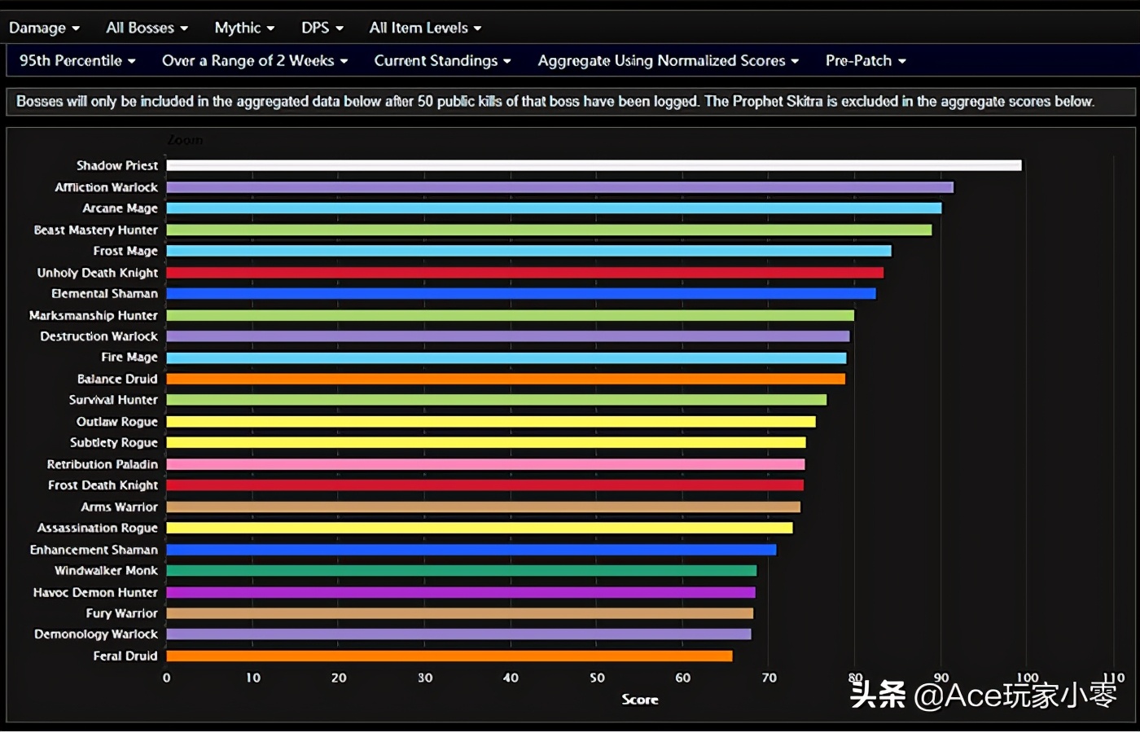Open the 95th Percentile menu
This screenshot has height=733, width=1140.
pos(77,60)
